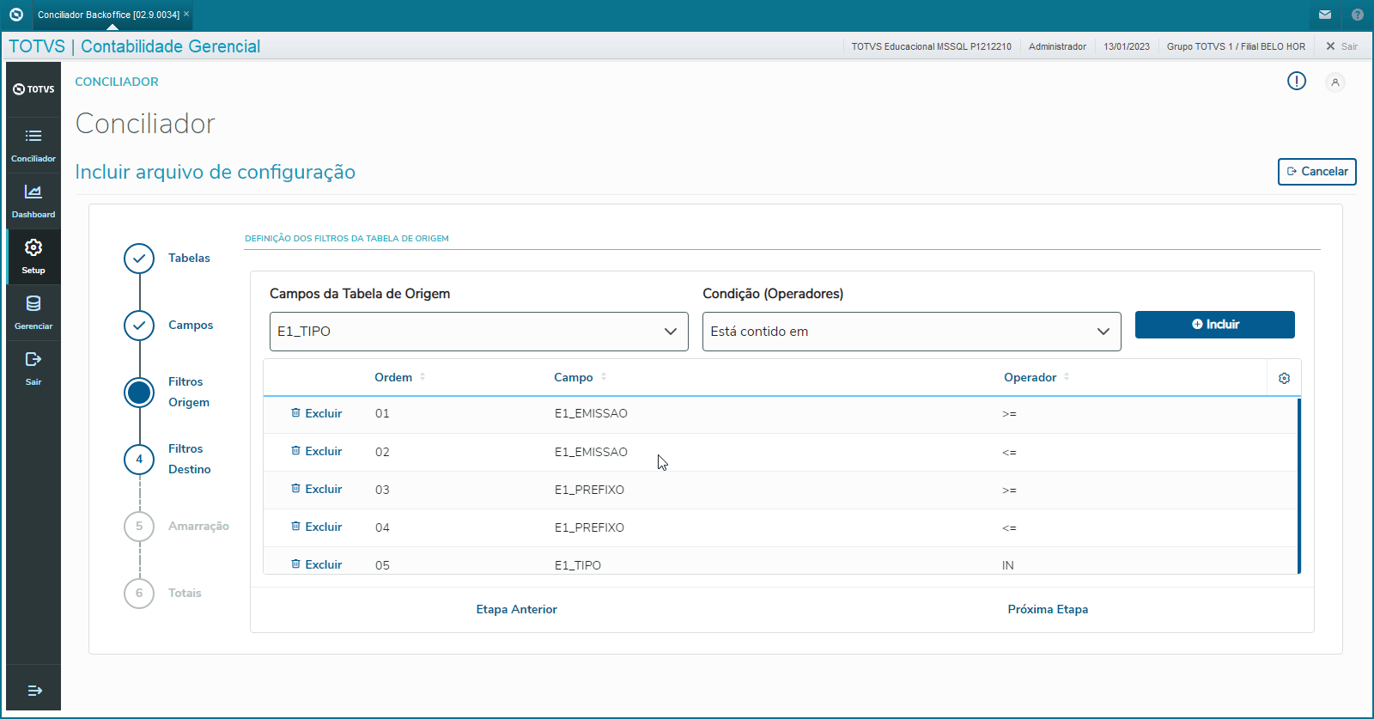Click the Tabelas step label

189,258
